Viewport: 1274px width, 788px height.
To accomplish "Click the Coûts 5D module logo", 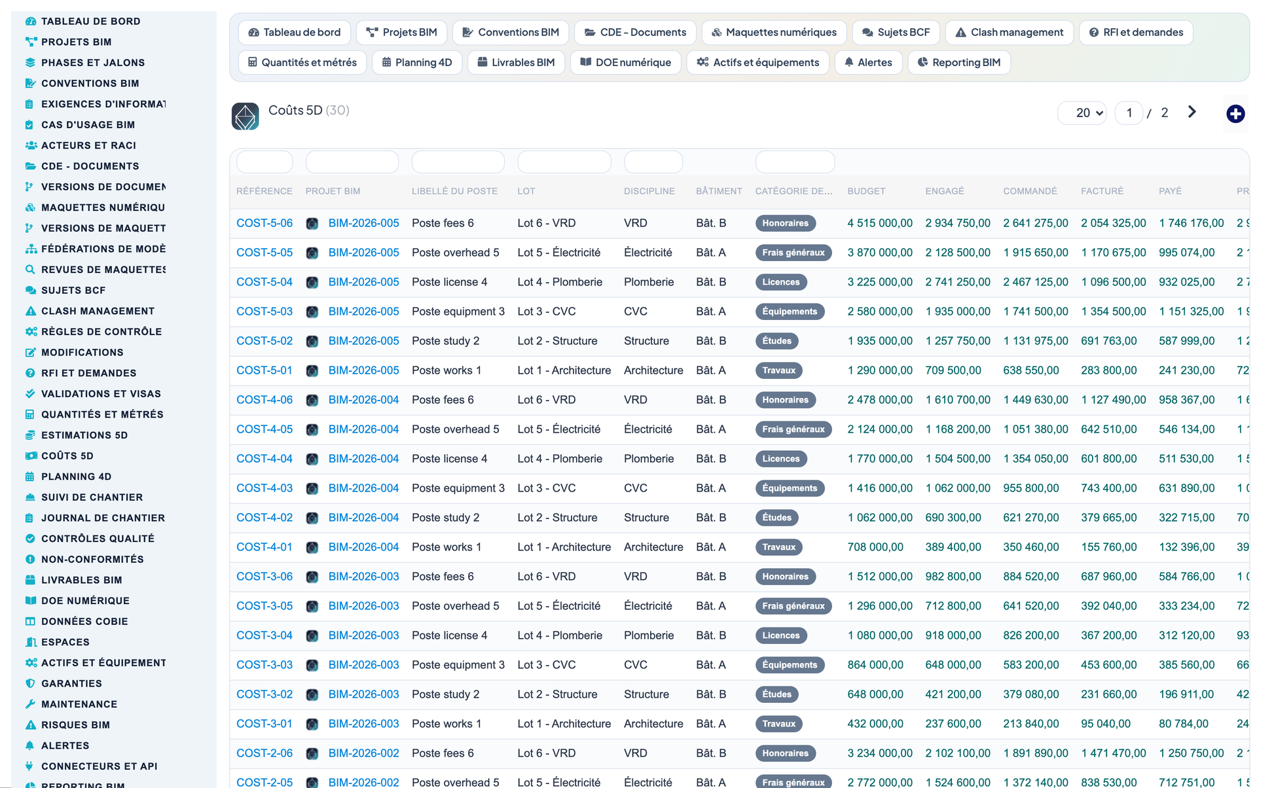I will pyautogui.click(x=246, y=116).
